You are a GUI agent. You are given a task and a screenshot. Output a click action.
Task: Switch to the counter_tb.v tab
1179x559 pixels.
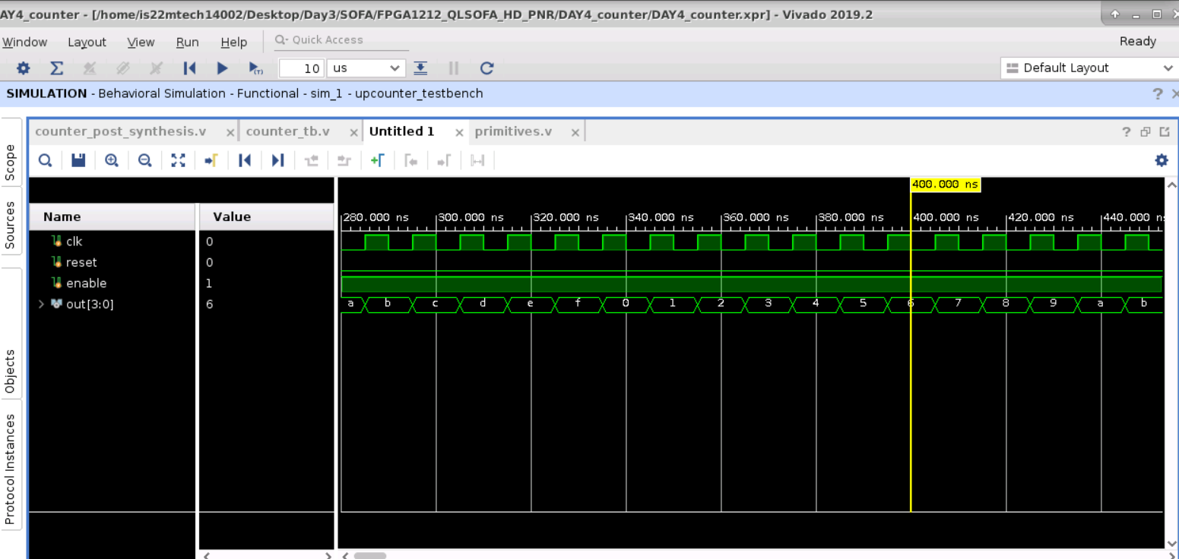point(290,131)
